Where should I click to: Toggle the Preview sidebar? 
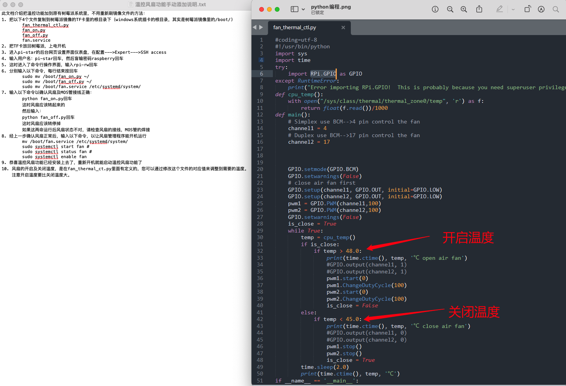(295, 9)
